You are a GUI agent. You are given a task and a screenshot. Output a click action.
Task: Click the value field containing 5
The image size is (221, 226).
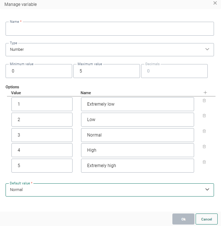coord(42,166)
